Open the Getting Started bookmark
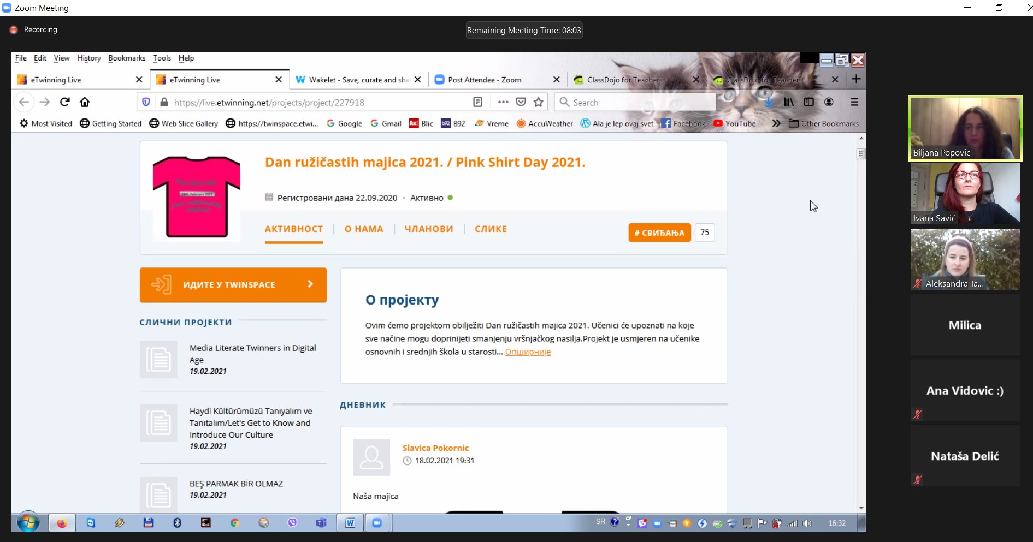1033x542 pixels. coord(111,123)
